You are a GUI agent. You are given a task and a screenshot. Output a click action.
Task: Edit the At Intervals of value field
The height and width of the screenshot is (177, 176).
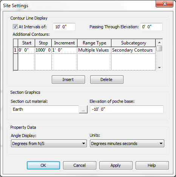coord(64,27)
